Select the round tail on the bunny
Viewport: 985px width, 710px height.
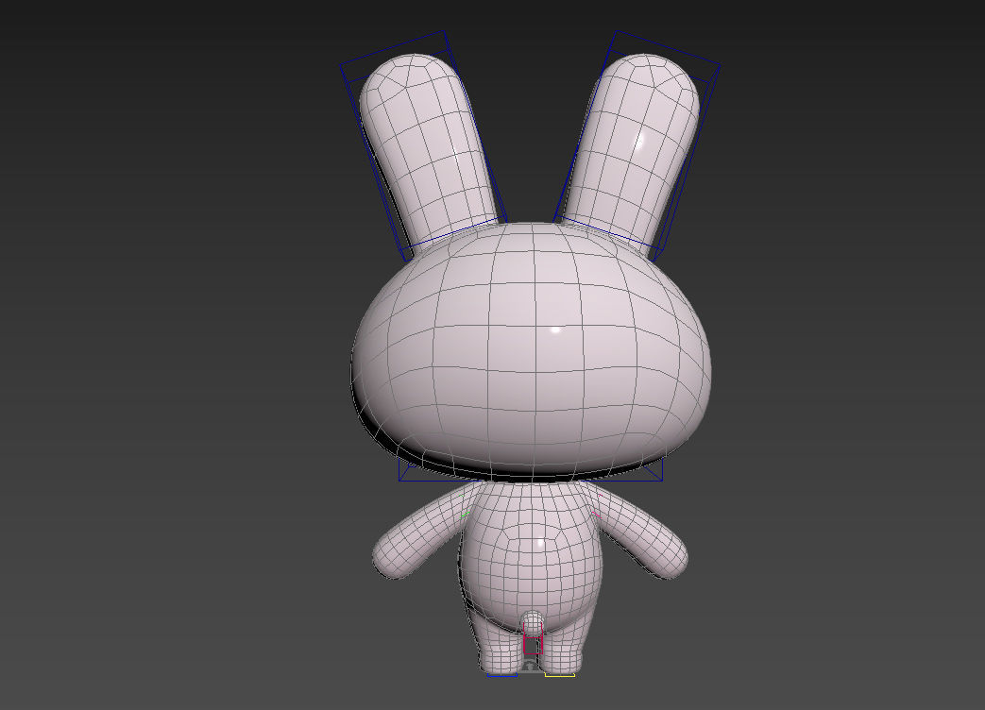coord(533,623)
